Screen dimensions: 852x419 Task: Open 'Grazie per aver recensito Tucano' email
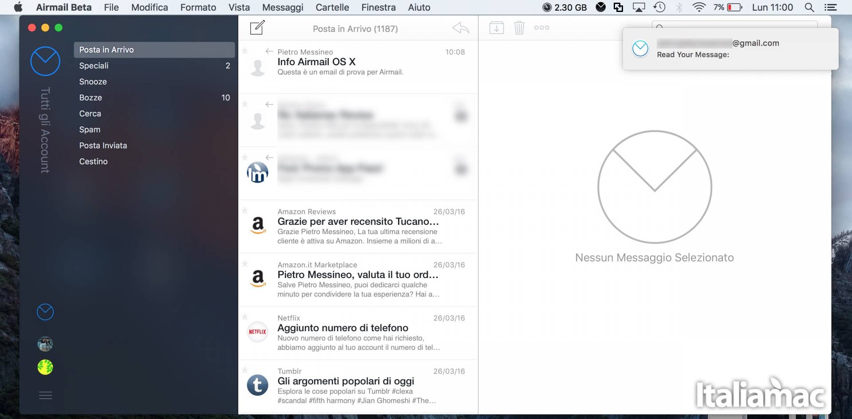click(x=358, y=227)
